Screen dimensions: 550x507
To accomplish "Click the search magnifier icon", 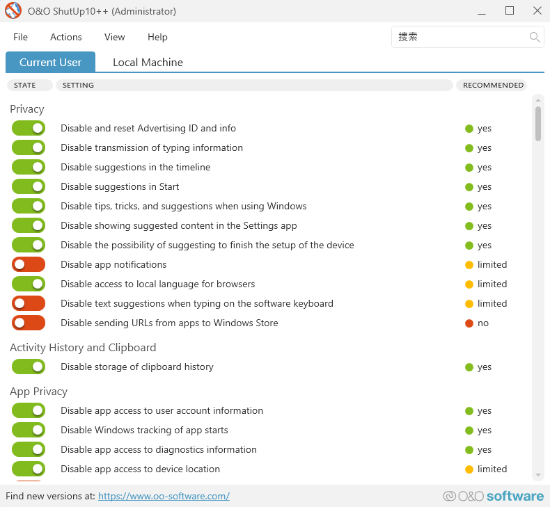I will click(535, 38).
